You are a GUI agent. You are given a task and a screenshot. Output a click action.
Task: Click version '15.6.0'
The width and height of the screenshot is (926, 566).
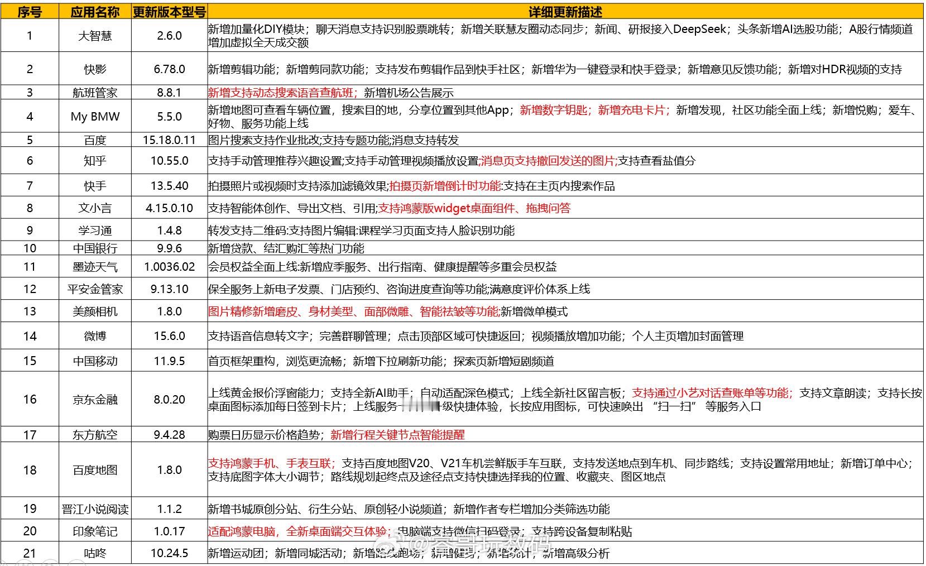pyautogui.click(x=169, y=336)
